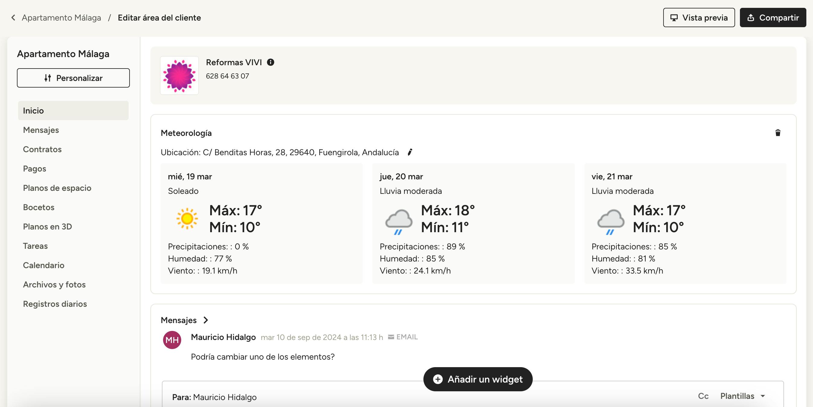Image resolution: width=813 pixels, height=407 pixels.
Task: Expand Mensajes section via chevron arrow
Action: pos(206,320)
